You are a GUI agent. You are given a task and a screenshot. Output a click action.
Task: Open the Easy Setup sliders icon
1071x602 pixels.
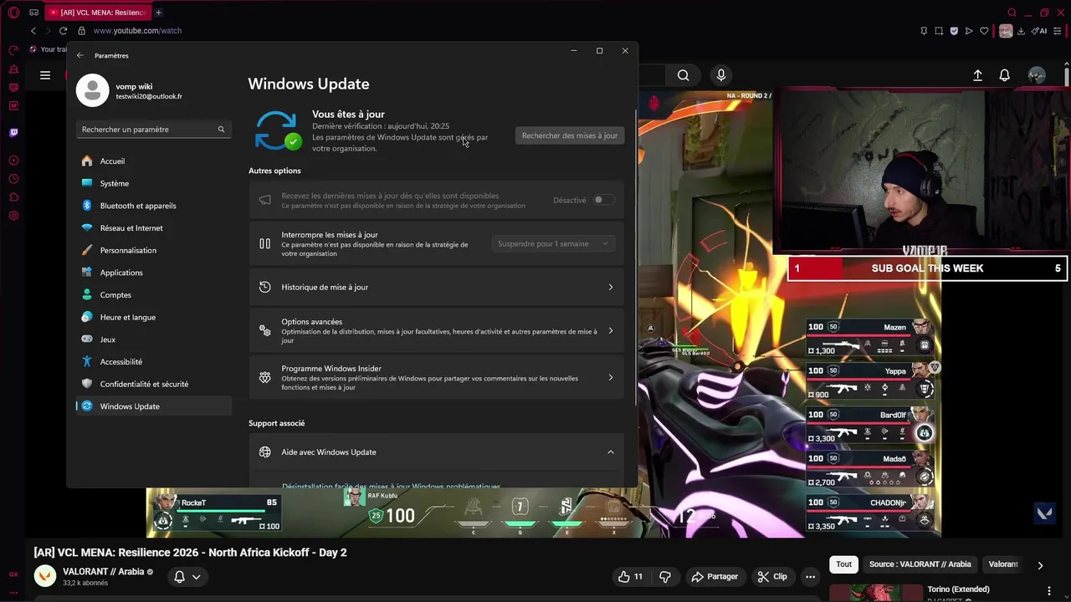click(x=1058, y=31)
